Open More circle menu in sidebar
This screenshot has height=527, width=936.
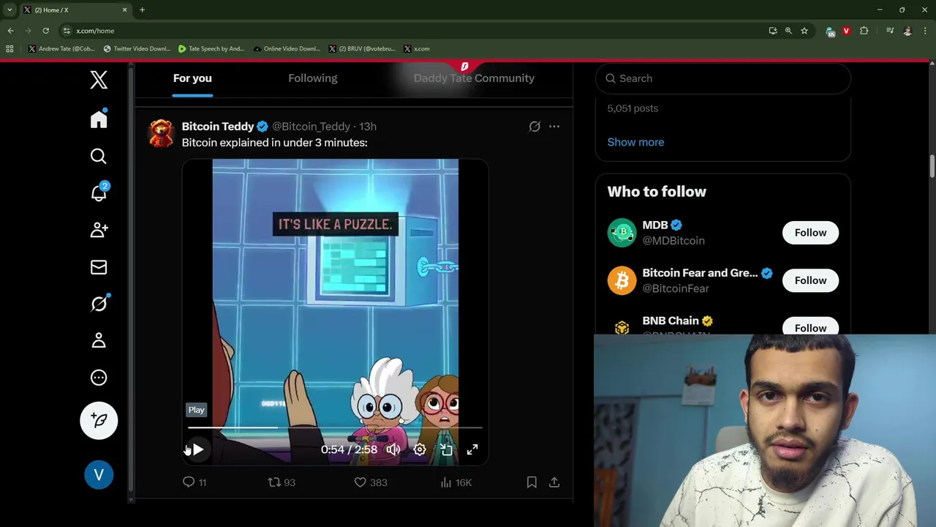pos(99,378)
